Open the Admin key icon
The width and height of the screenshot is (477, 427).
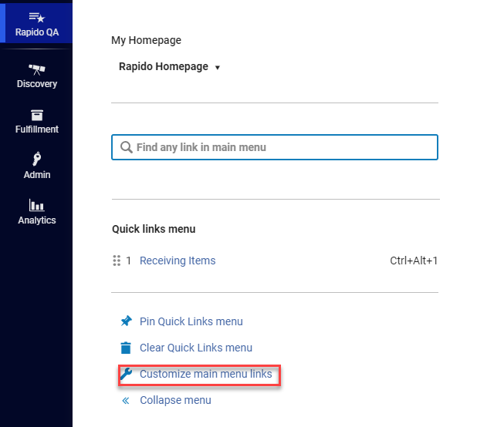(x=36, y=158)
